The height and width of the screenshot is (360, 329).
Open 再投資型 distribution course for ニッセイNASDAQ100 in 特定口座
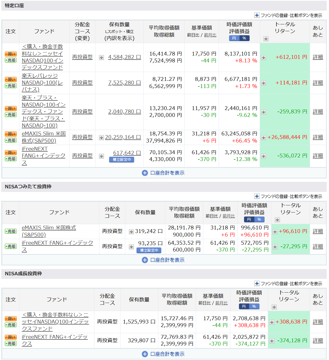click(x=82, y=57)
